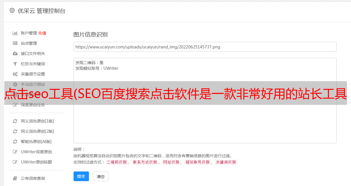Click the book icon for 公有词库查询
Viewport: 351px width, 186px height.
[15, 178]
